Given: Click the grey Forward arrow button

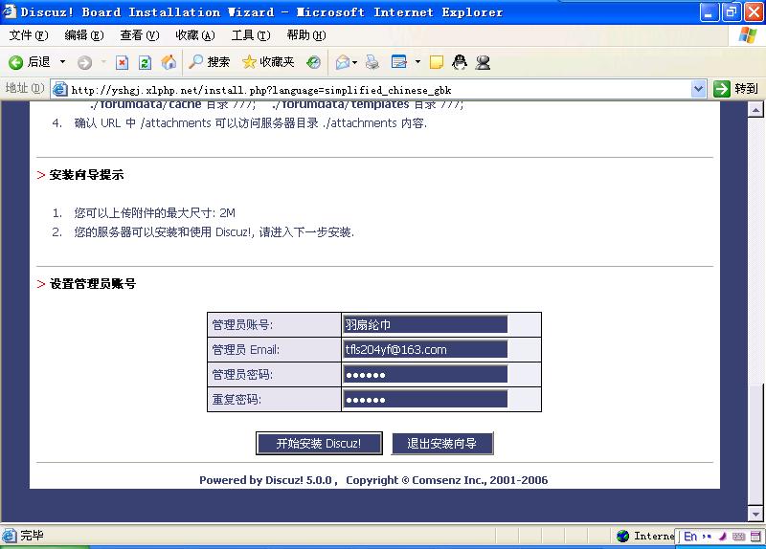Looking at the screenshot, I should click(84, 62).
